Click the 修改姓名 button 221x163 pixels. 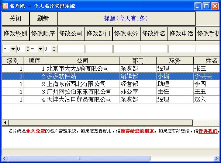[154, 33]
